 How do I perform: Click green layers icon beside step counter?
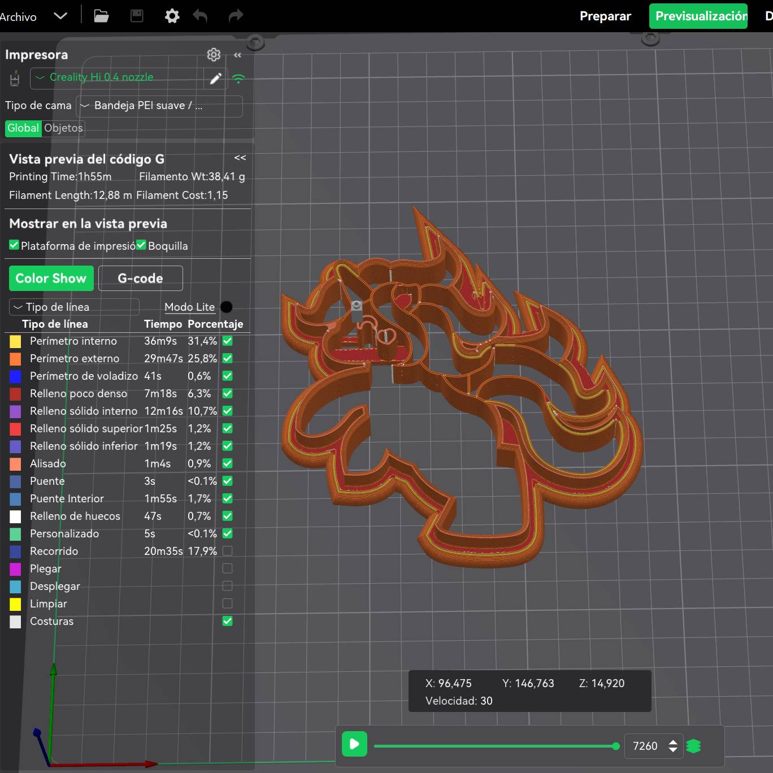pos(693,746)
